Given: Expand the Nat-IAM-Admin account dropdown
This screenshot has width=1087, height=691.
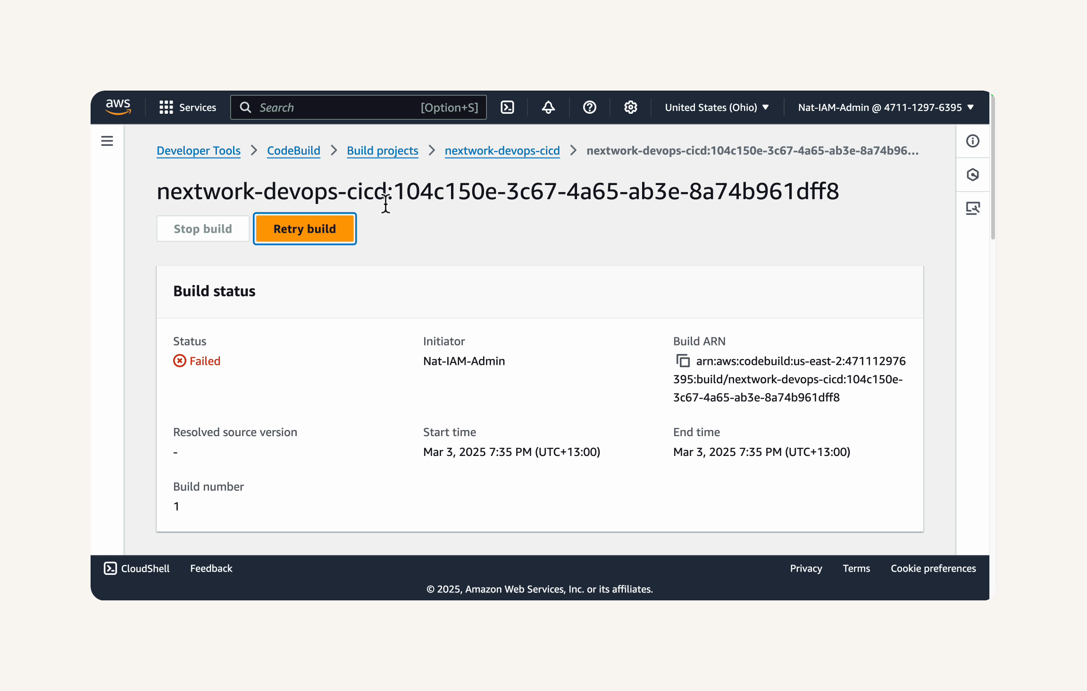Looking at the screenshot, I should click(886, 107).
